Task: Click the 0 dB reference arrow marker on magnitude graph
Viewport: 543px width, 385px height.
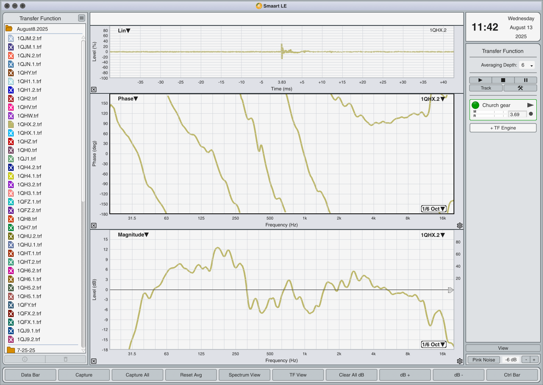Action: [451, 290]
